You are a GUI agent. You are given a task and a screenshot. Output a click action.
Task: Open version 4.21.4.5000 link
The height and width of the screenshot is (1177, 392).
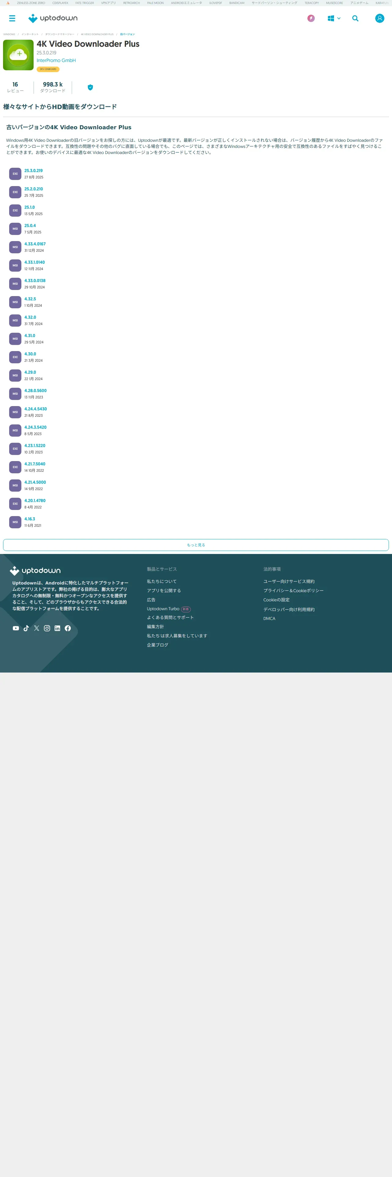(x=35, y=482)
